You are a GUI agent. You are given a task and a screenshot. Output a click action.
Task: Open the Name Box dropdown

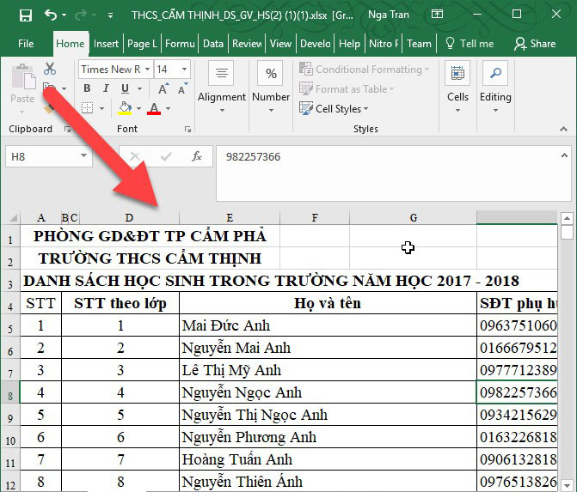pos(84,155)
